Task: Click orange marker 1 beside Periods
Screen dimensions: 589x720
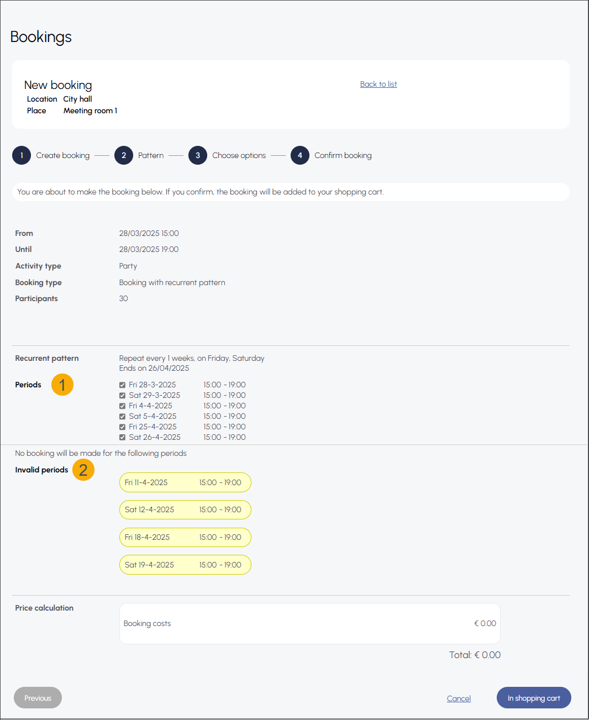Action: 62,385
